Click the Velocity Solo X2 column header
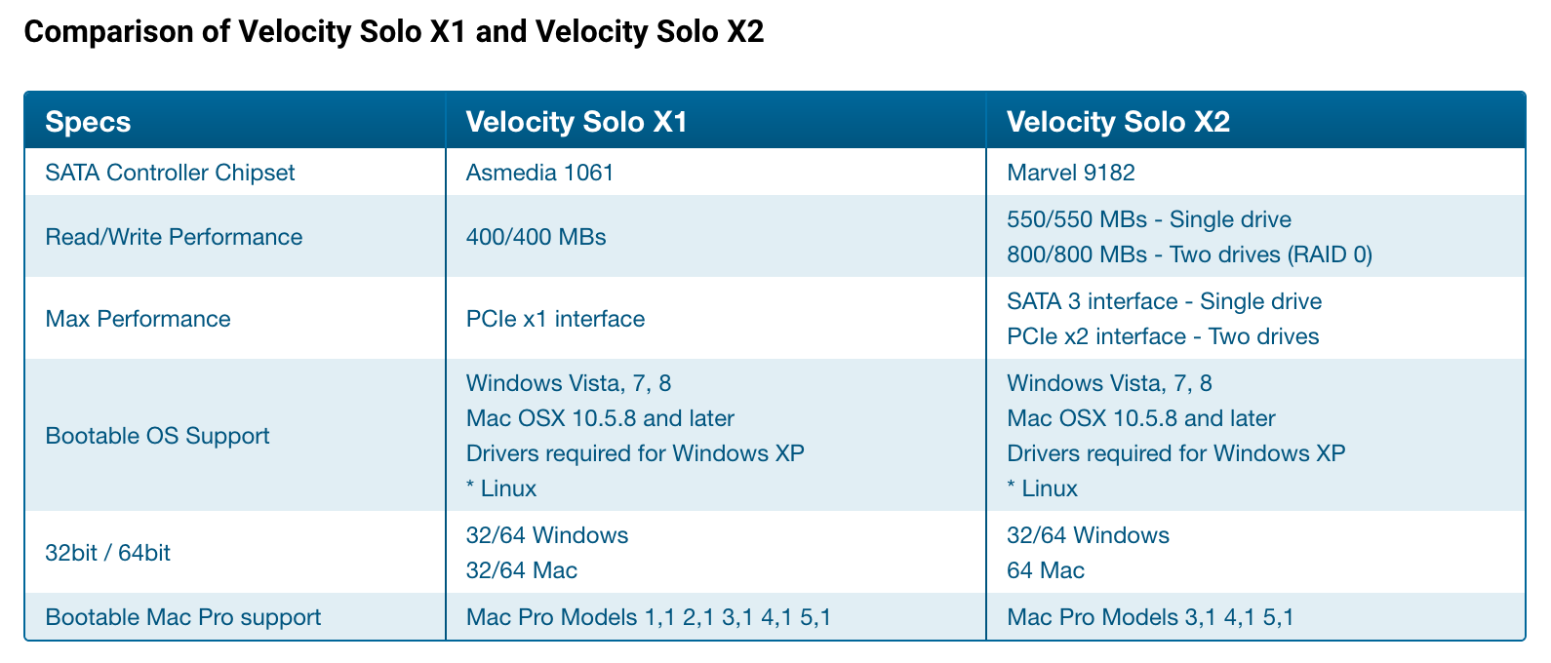The image size is (1551, 663). [1118, 122]
